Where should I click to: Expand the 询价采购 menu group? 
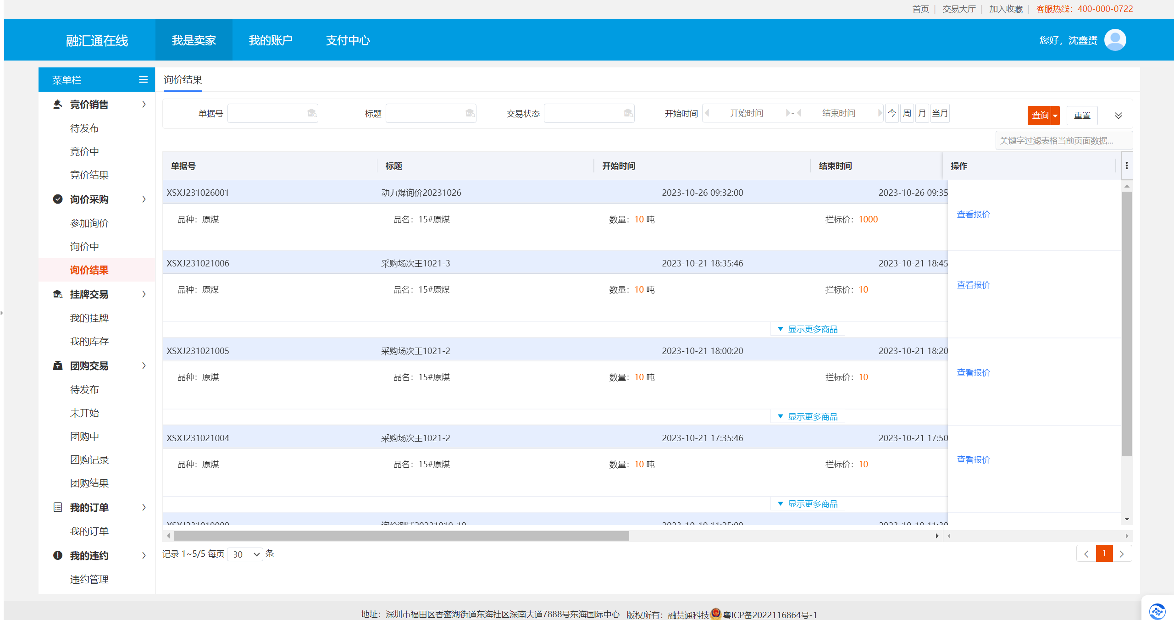(x=144, y=199)
